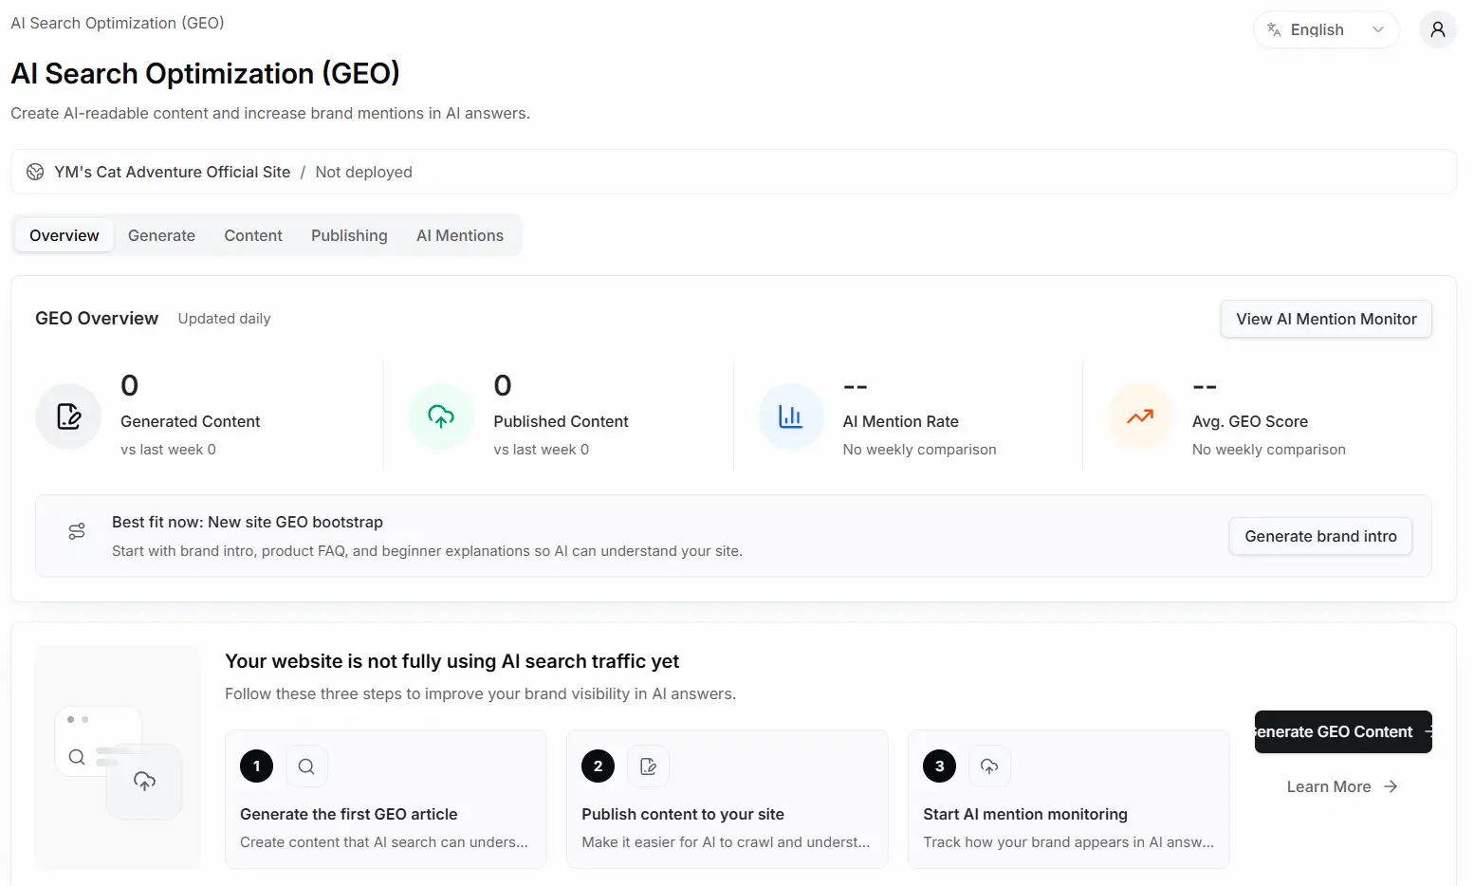Open the Learn More link

pyautogui.click(x=1342, y=786)
